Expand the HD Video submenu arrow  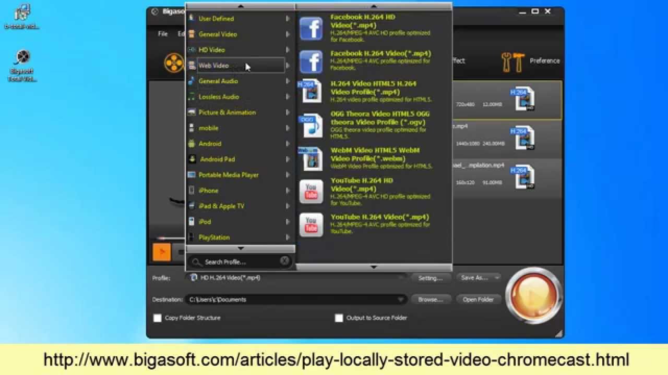click(x=288, y=50)
